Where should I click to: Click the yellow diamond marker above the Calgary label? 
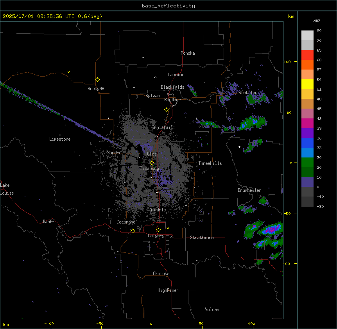pyautogui.click(x=158, y=230)
